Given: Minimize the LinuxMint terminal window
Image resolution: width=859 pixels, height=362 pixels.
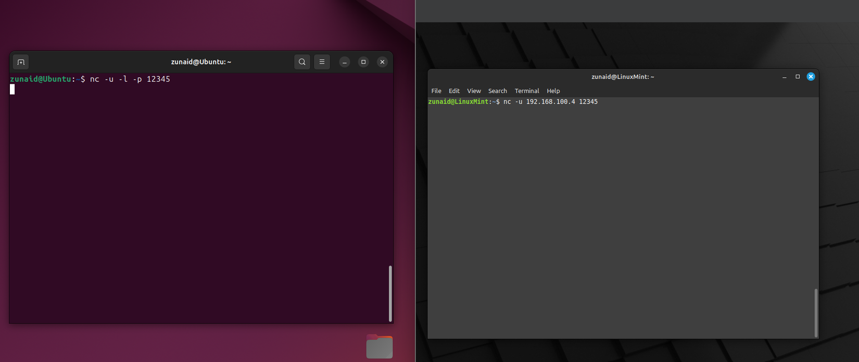Looking at the screenshot, I should tap(785, 77).
